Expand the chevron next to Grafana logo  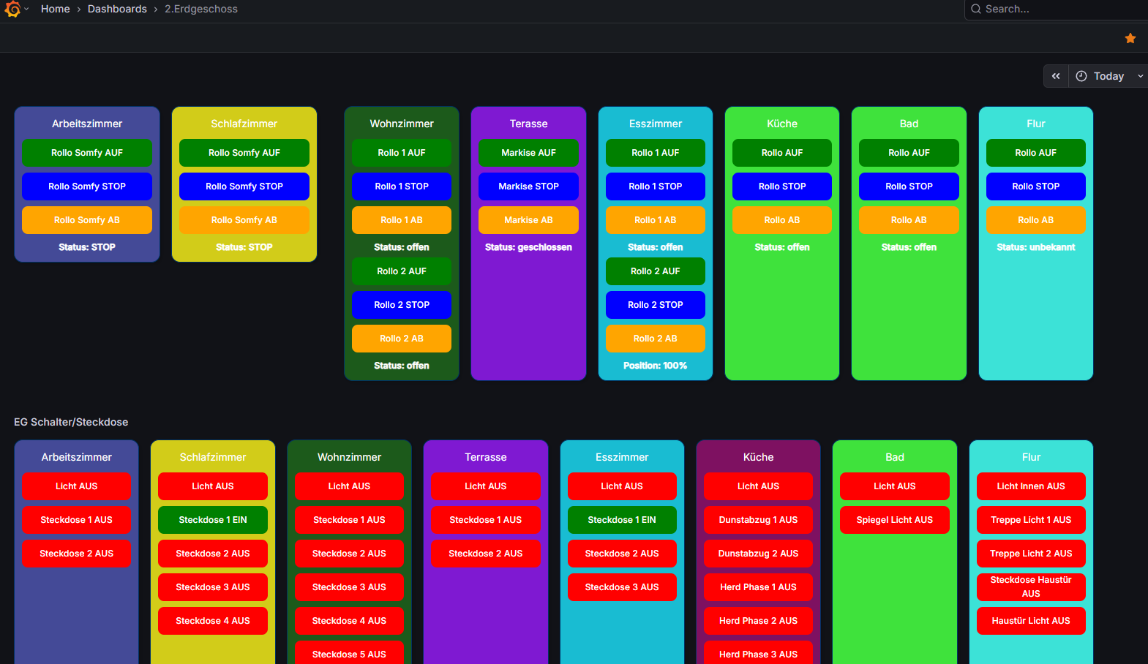(27, 10)
